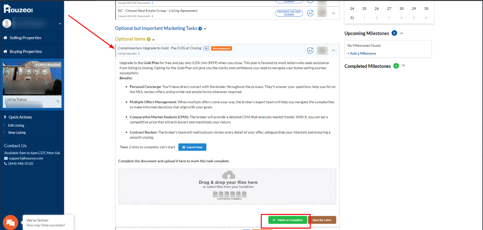Click the Houzeo logo
Image resolution: width=483 pixels, height=230 pixels.
pos(18,9)
